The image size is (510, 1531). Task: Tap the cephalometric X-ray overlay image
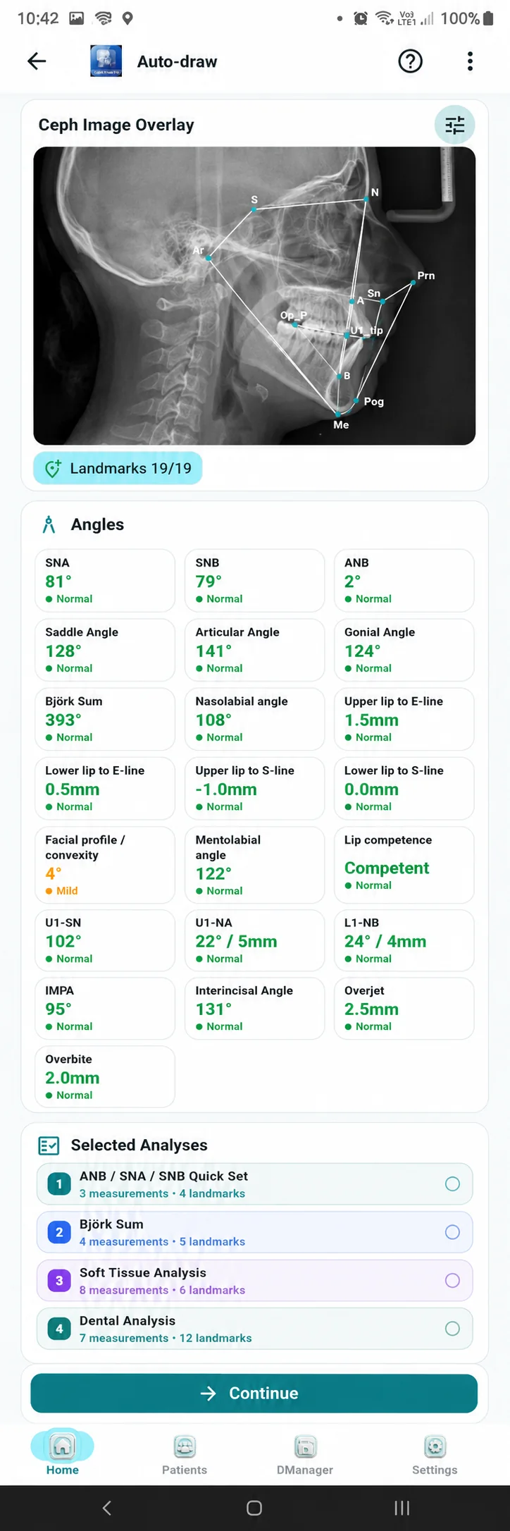[254, 296]
